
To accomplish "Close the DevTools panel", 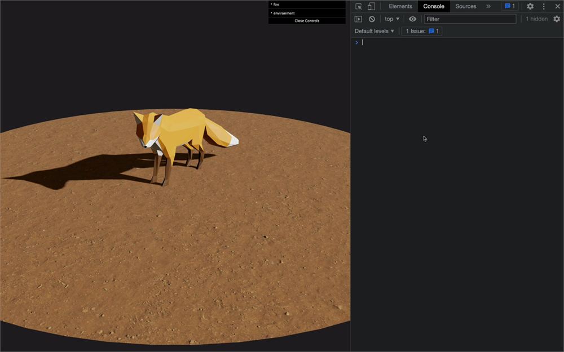I will [557, 6].
